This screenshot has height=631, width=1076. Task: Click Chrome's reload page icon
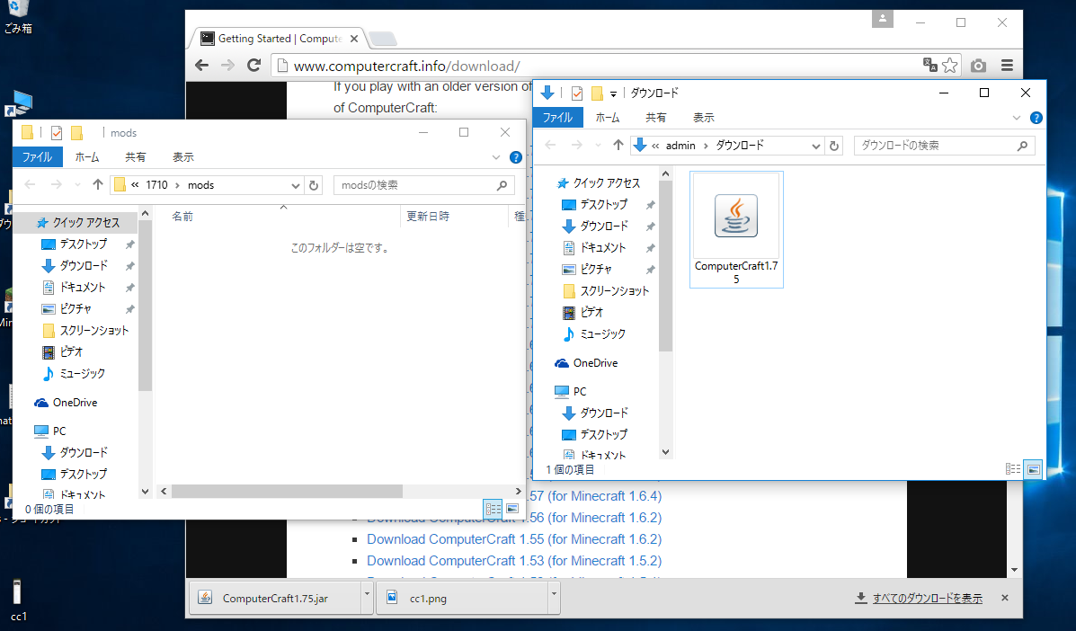click(x=254, y=65)
